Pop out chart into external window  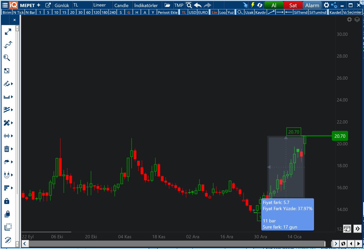[48, 5]
